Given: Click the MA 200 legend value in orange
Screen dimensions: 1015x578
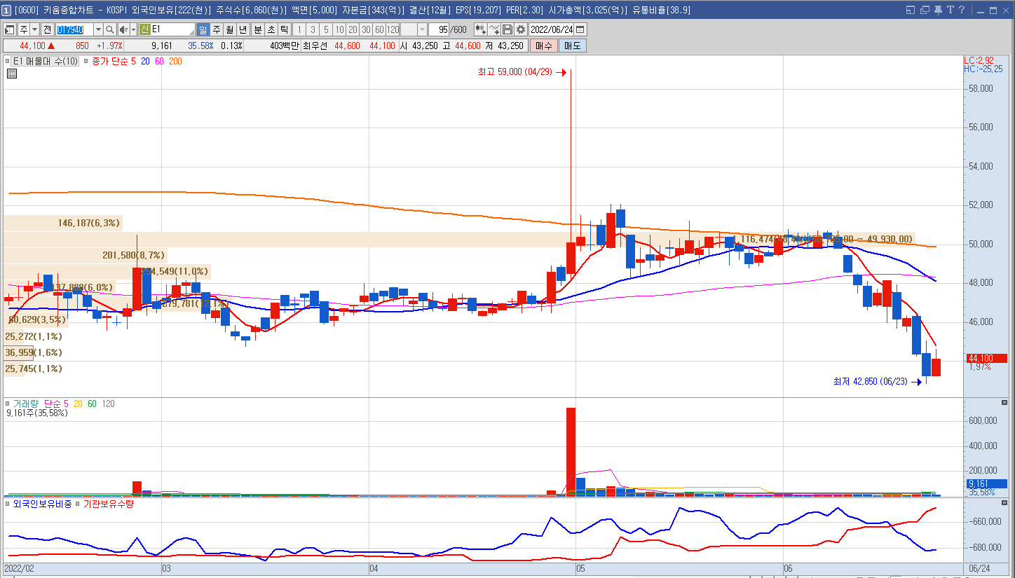Looking at the screenshot, I should (175, 62).
